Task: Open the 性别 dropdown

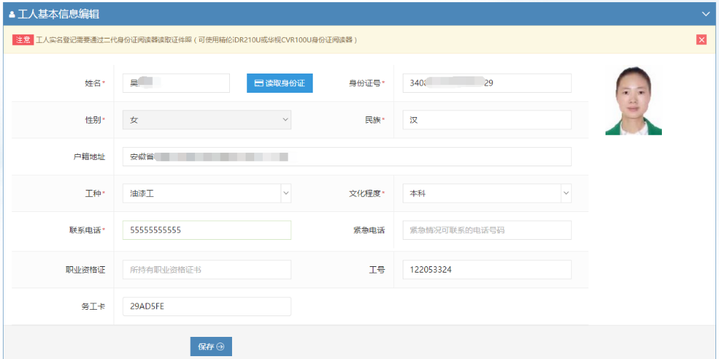Action: point(206,120)
